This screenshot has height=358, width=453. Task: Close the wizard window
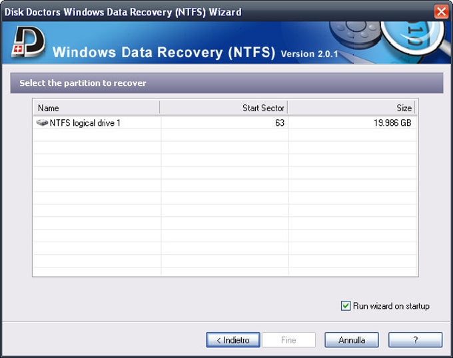pos(441,12)
